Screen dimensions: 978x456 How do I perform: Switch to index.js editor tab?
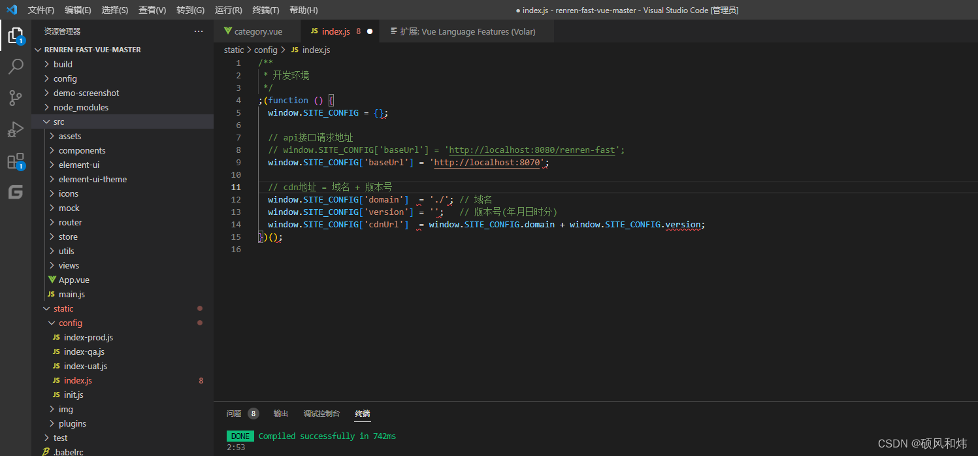(x=341, y=31)
